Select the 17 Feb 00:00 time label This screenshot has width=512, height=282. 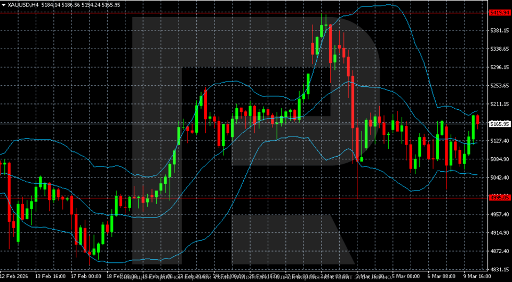click(x=86, y=277)
